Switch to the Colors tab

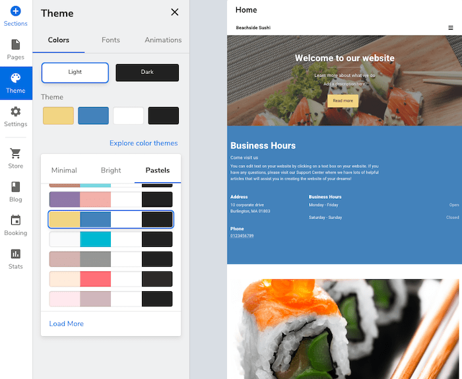[x=59, y=40]
